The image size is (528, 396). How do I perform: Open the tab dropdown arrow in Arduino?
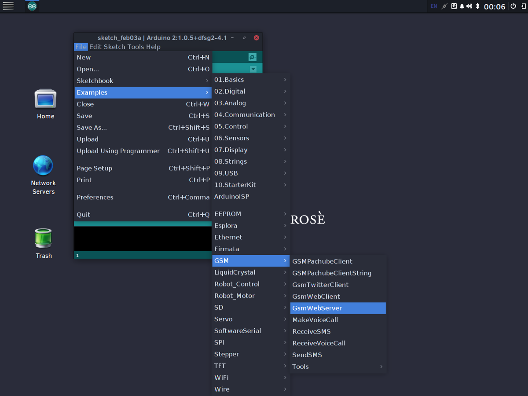(x=253, y=69)
